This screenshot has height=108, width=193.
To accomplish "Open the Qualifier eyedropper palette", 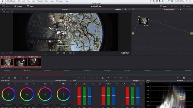I will click(84, 78).
